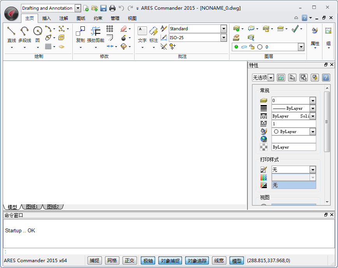Image resolution: width=338 pixels, height=268 pixels.
Task: Open the Drafting and Annotation workspace dropdown
Action: (x=77, y=8)
